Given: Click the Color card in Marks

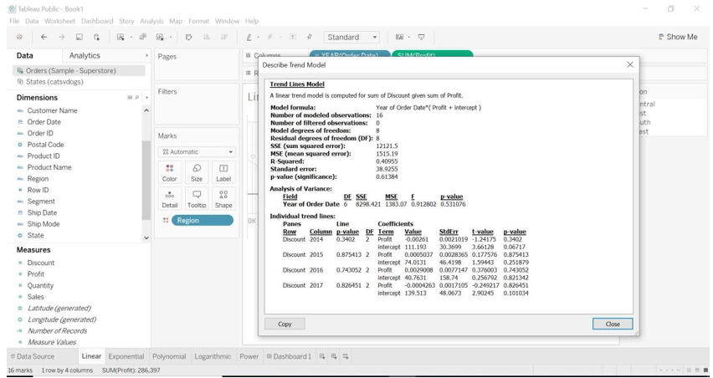Looking at the screenshot, I should coord(169,171).
